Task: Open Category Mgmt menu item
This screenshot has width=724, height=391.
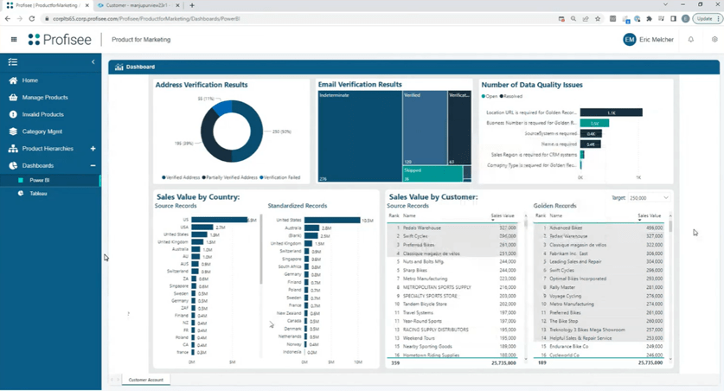Action: tap(42, 131)
